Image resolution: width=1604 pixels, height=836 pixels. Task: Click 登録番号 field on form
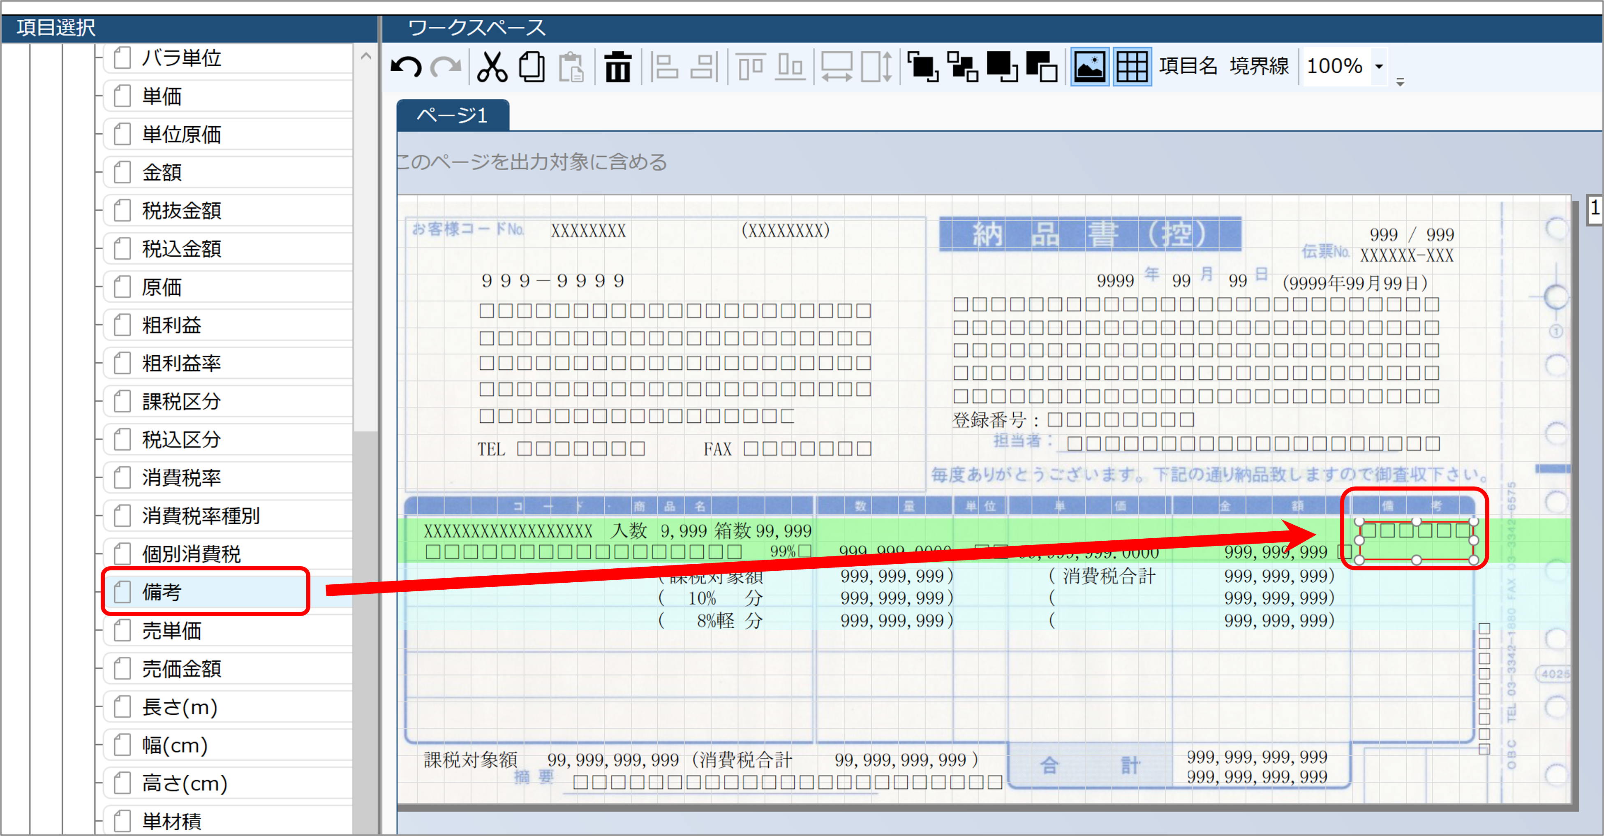[x=1121, y=419]
